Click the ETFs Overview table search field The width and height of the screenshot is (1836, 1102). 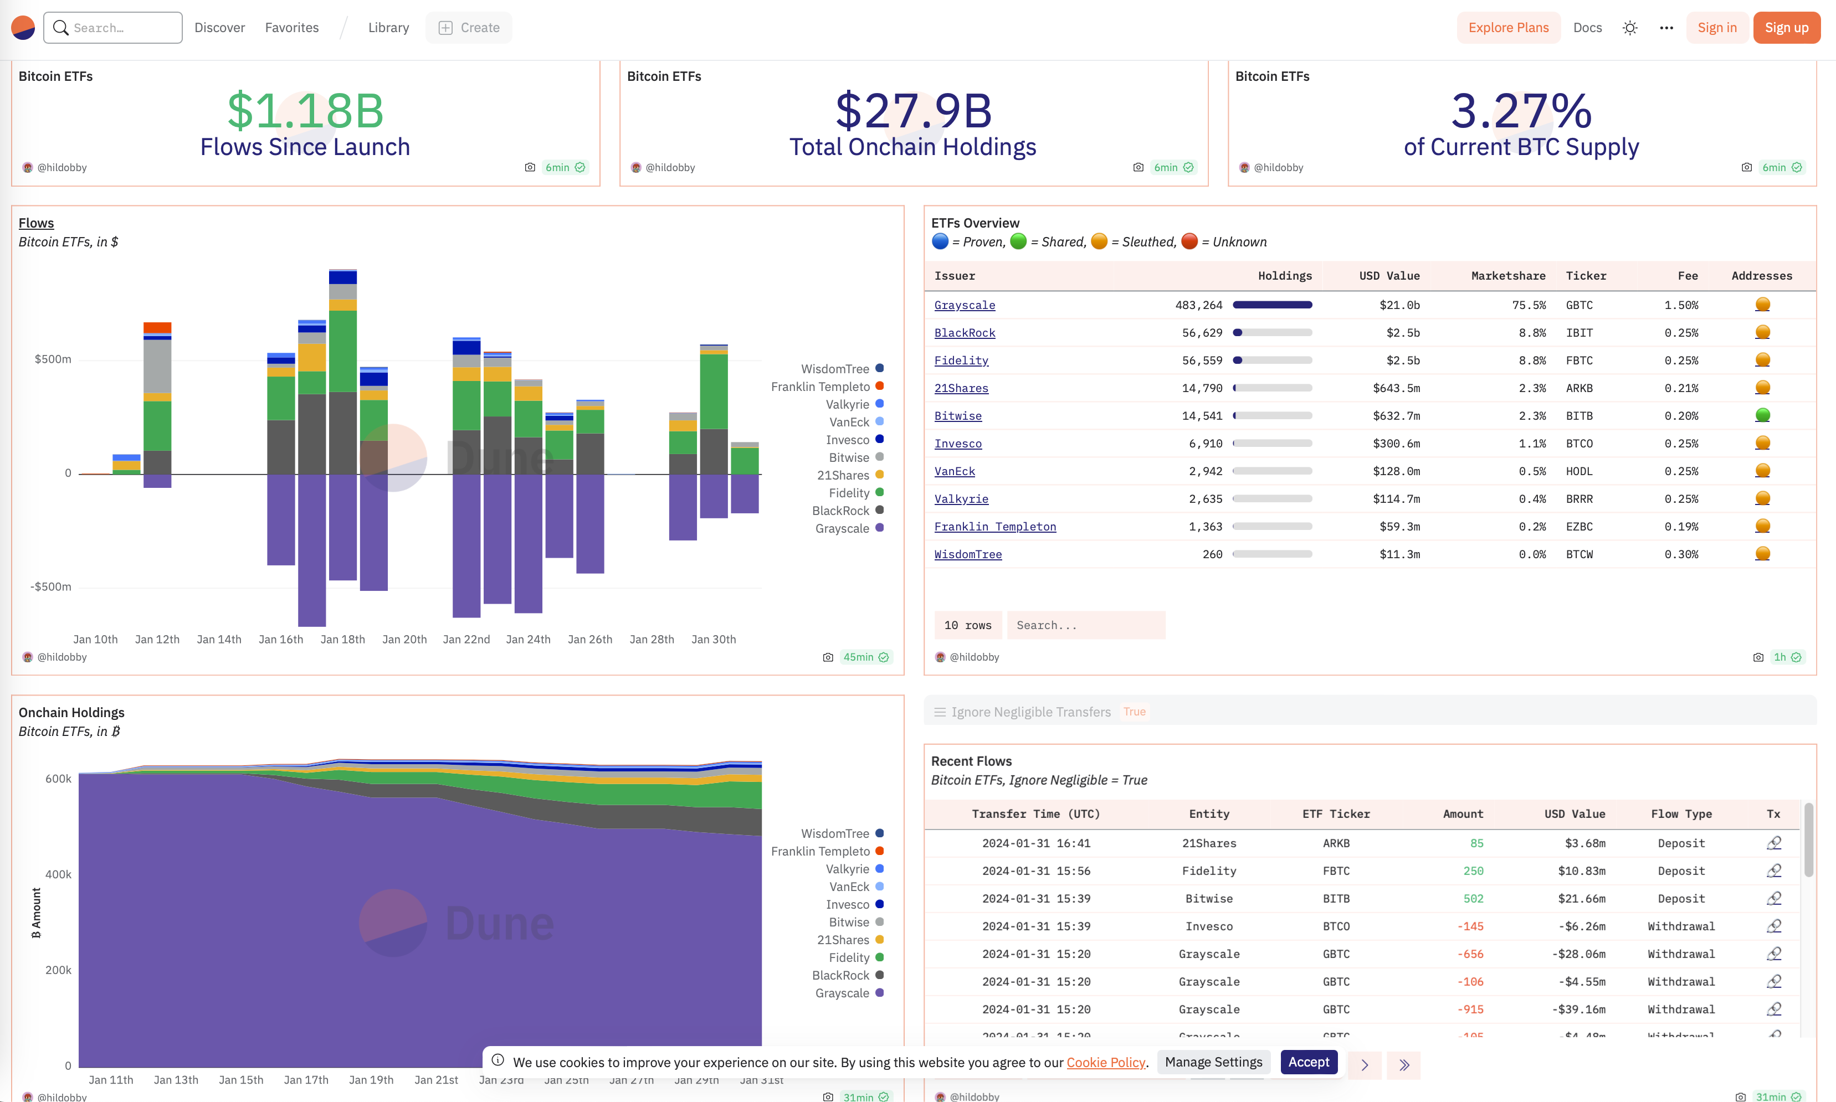(x=1085, y=625)
